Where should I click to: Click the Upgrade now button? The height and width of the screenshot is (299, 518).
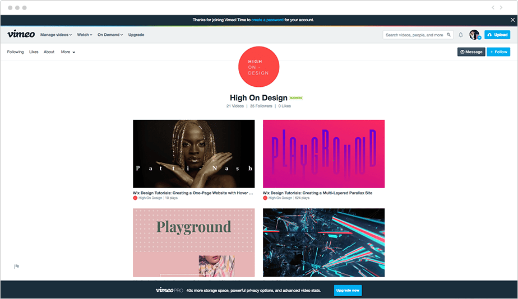(x=348, y=291)
